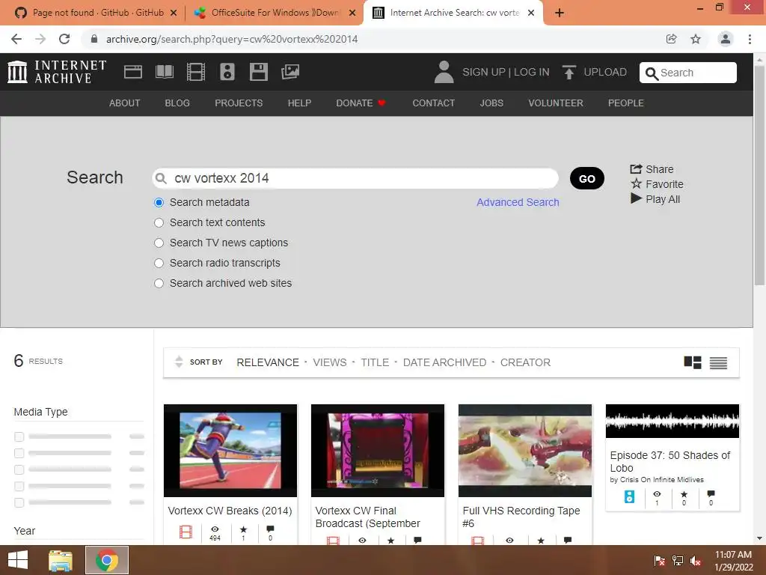This screenshot has height=575, width=766.
Task: Click SIGN UP link
Action: 484,72
